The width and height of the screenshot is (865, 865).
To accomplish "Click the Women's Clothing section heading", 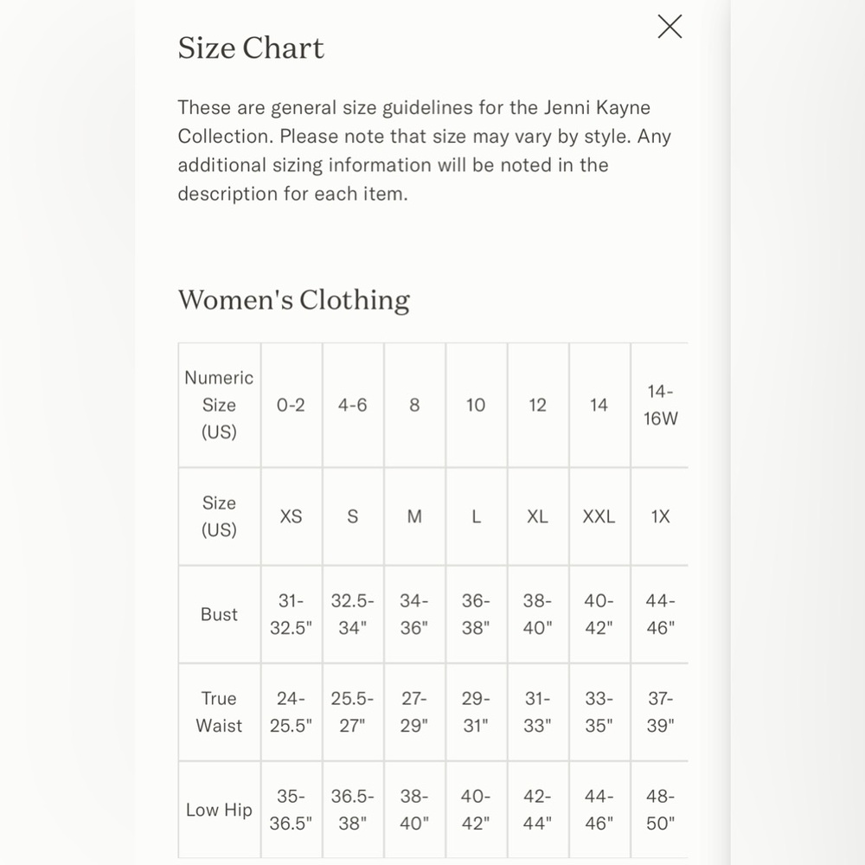I will coord(294,300).
